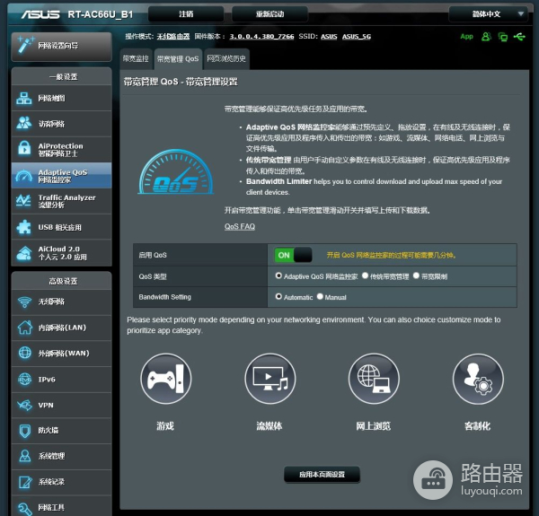The height and width of the screenshot is (516, 539).
Task: Switch to the Bandwidth Monitor (带宽监控) tab
Action: [137, 59]
